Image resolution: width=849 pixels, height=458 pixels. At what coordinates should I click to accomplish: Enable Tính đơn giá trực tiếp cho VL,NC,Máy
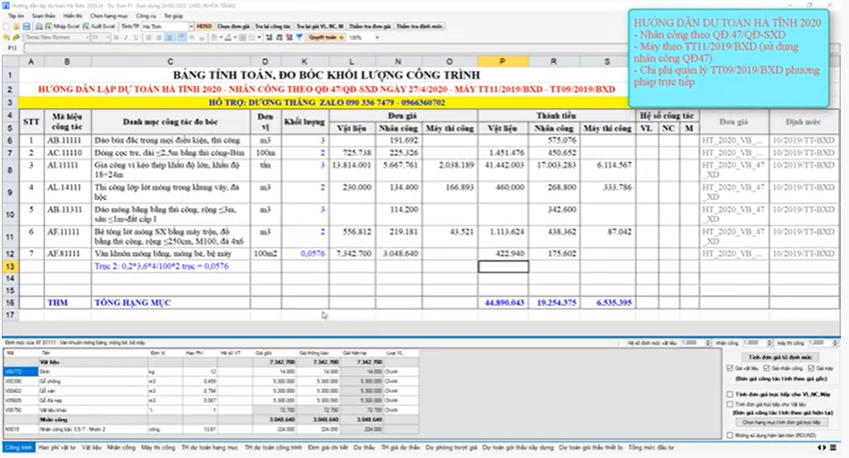point(730,395)
